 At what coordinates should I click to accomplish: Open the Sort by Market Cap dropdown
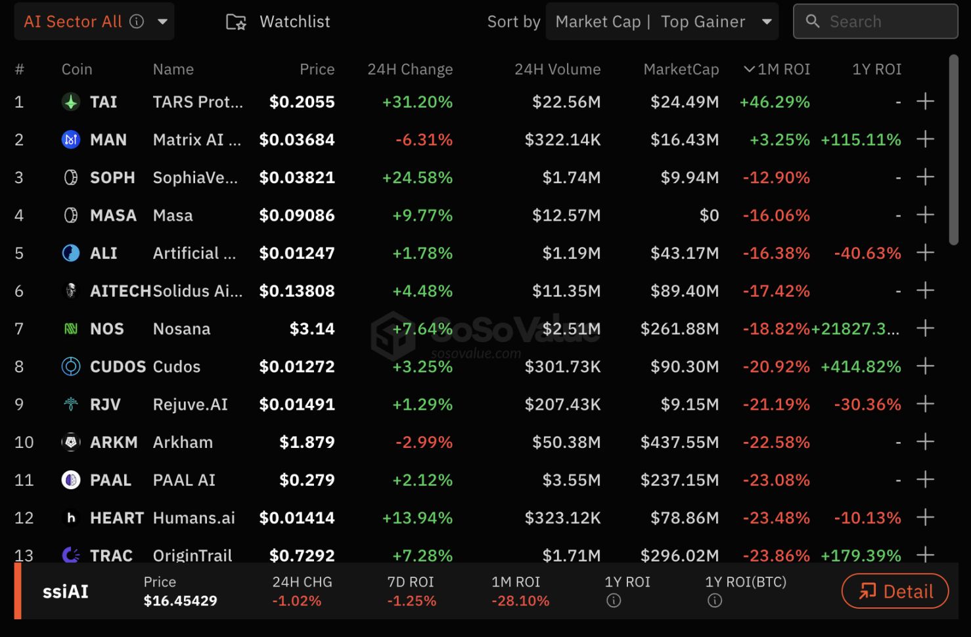coord(766,22)
